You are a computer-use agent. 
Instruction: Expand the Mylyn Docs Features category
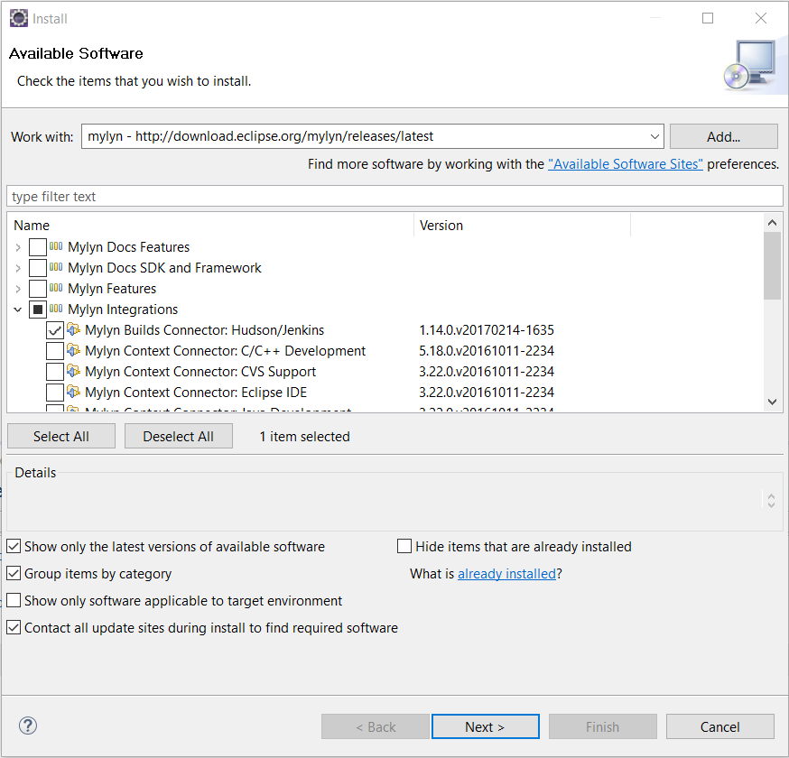point(18,247)
